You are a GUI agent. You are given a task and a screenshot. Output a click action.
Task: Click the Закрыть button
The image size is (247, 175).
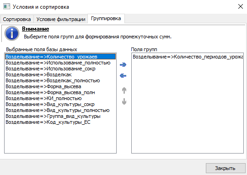pyautogui.click(x=226, y=168)
